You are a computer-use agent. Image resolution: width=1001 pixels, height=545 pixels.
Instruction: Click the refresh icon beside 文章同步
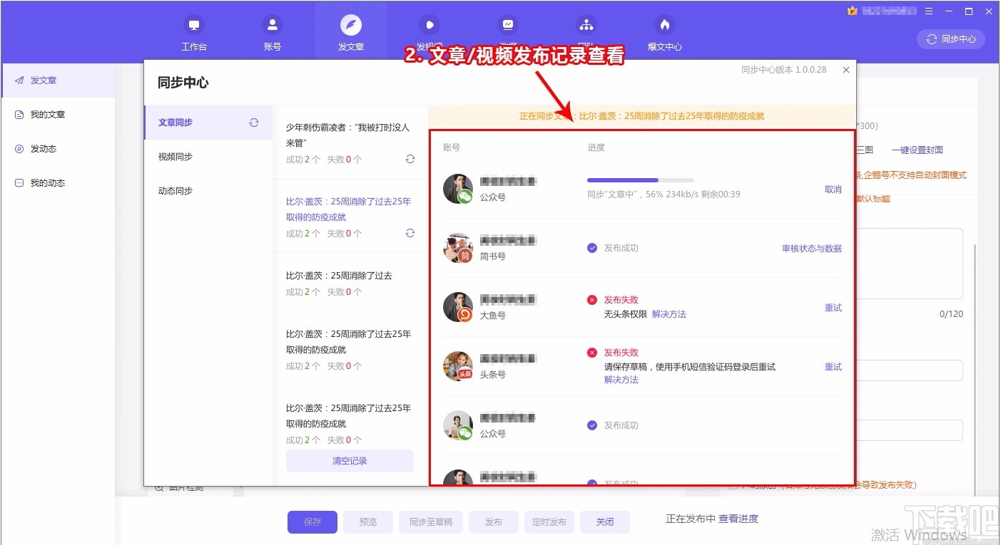[253, 122]
